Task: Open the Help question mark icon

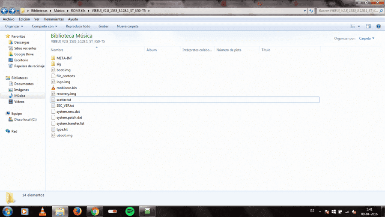Action: click(379, 26)
